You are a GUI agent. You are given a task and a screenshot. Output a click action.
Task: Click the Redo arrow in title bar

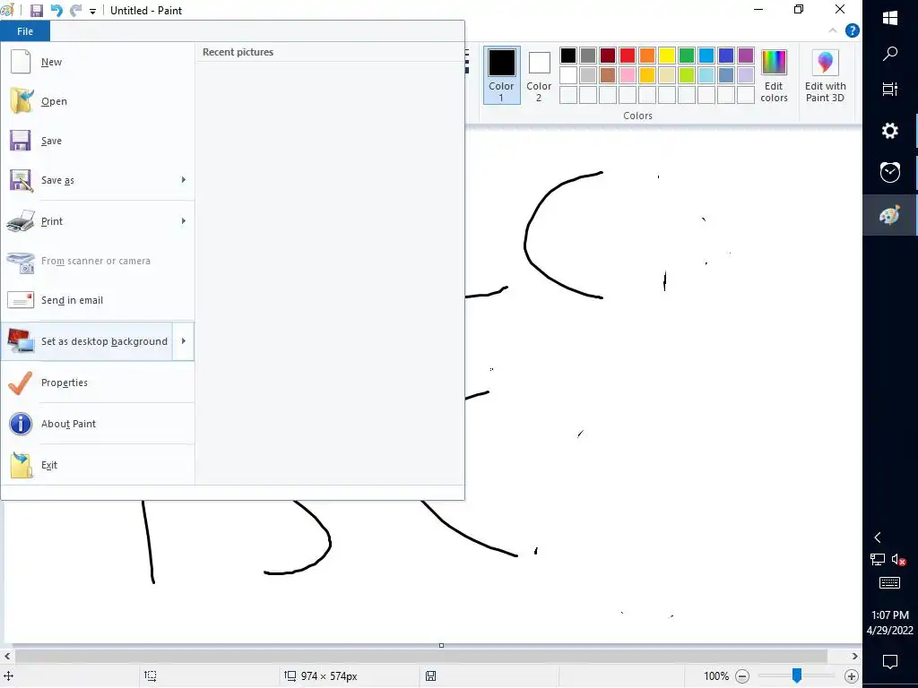pos(75,11)
